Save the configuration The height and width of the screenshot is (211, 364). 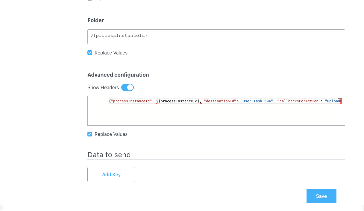[321, 196]
